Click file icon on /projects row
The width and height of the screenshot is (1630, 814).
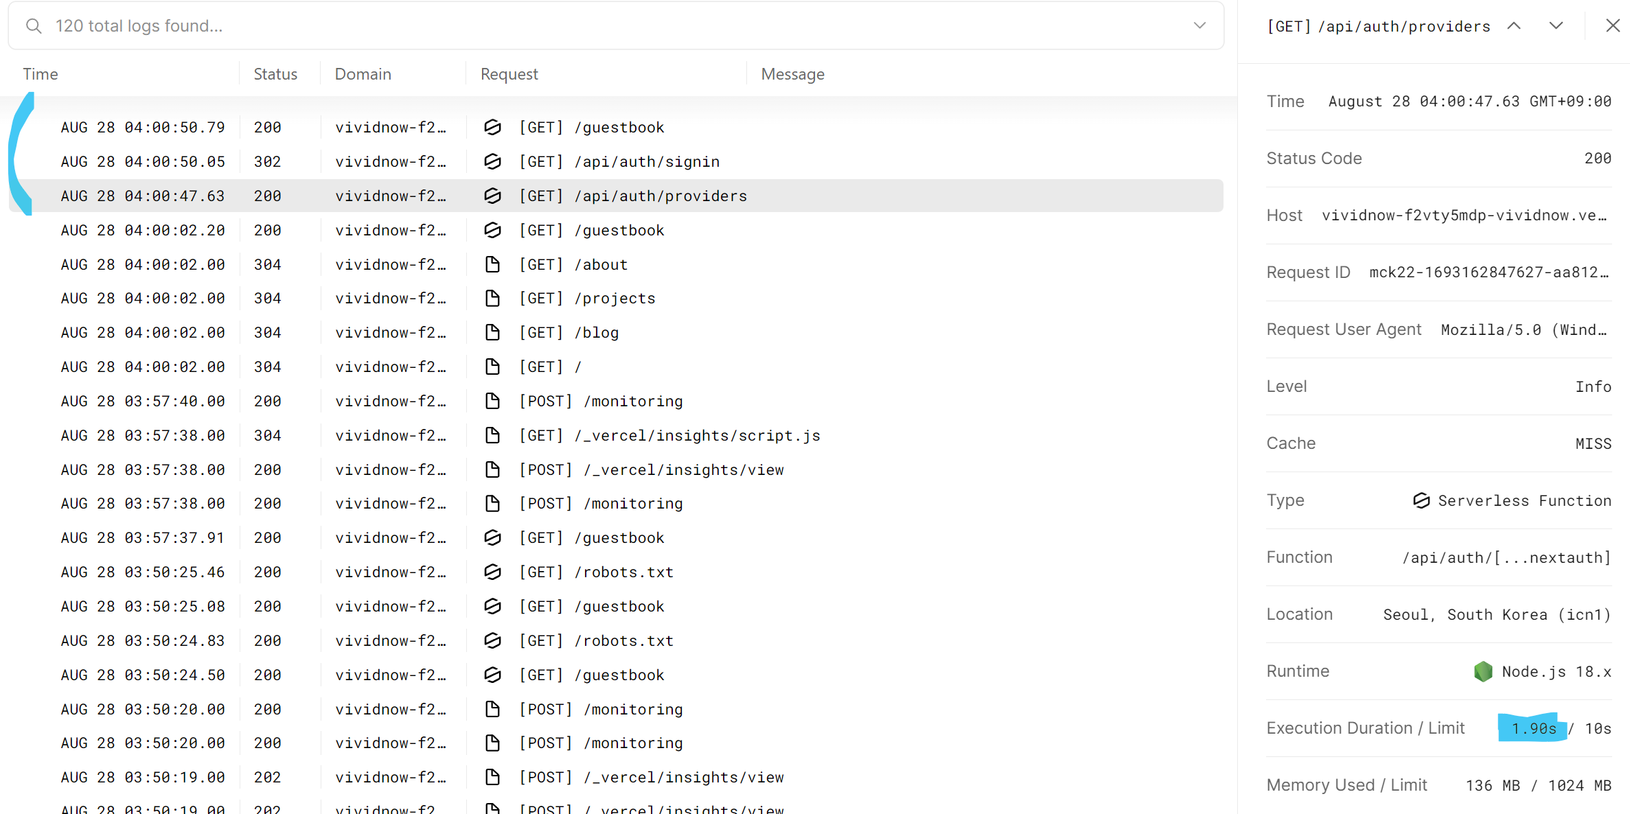pyautogui.click(x=492, y=298)
